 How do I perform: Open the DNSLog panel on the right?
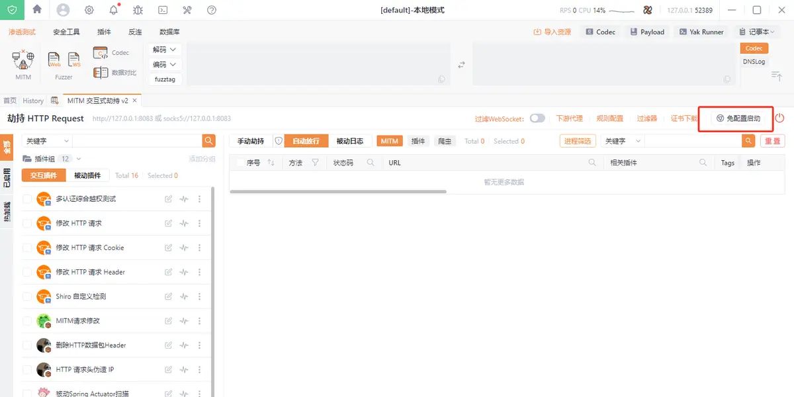(x=754, y=61)
